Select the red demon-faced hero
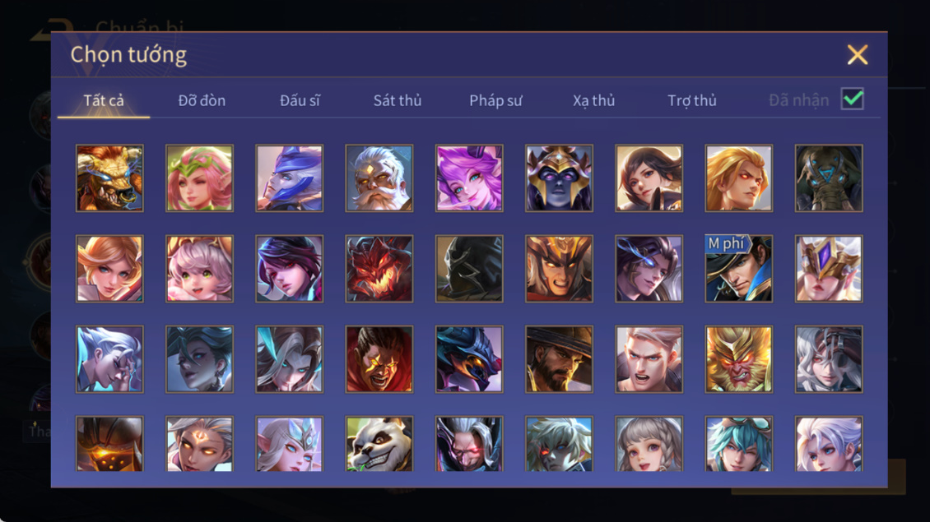The width and height of the screenshot is (930, 522). point(379,269)
